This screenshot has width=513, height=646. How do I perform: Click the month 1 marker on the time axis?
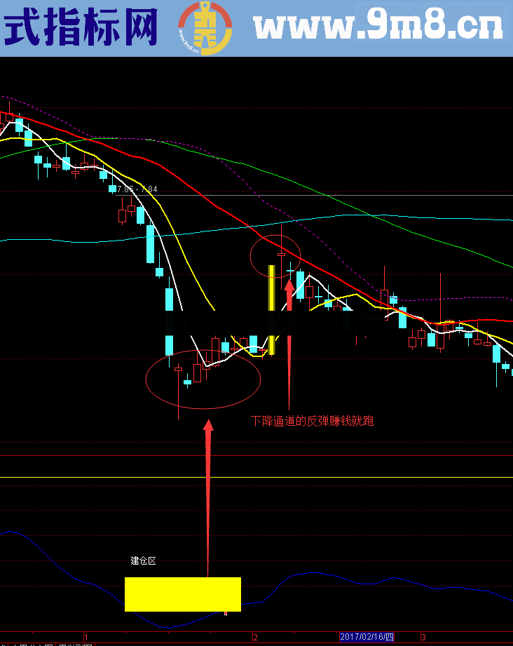(85, 637)
